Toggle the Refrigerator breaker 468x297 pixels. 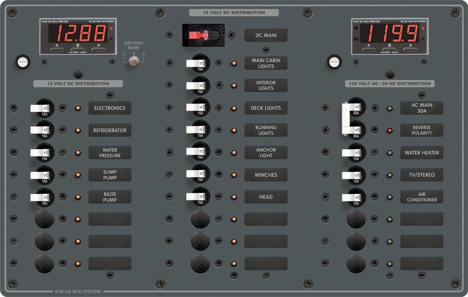[x=42, y=130]
